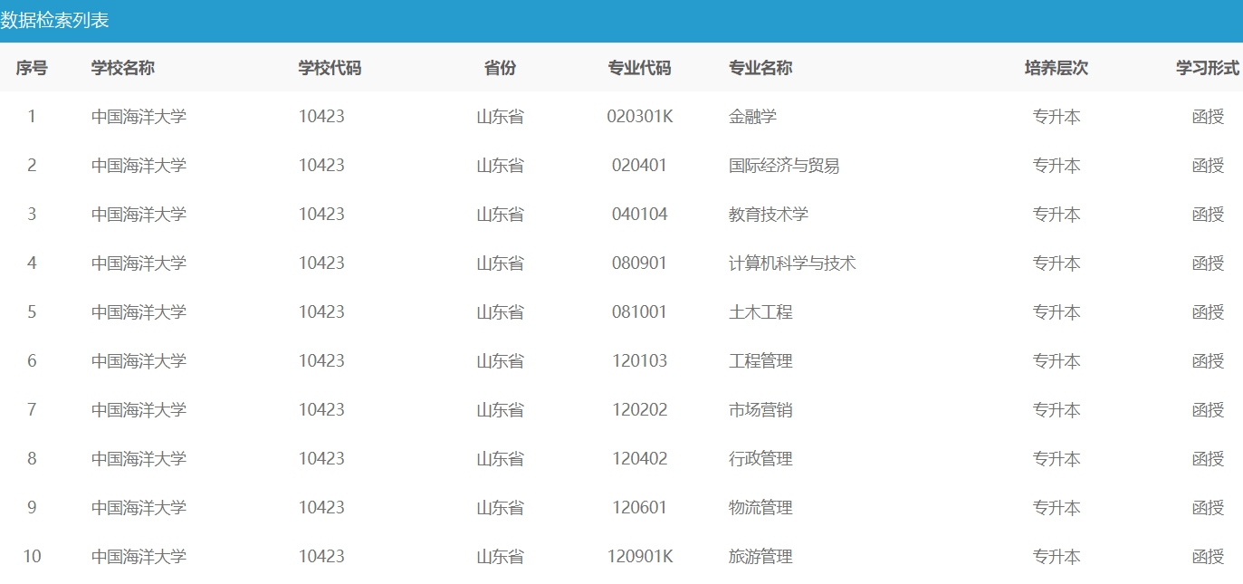Viewport: 1243px width, 584px height.
Task: Click the 学习形式 column header
Action: [1208, 68]
